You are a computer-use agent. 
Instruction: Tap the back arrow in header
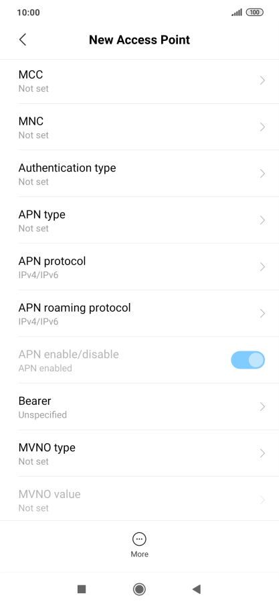[23, 40]
